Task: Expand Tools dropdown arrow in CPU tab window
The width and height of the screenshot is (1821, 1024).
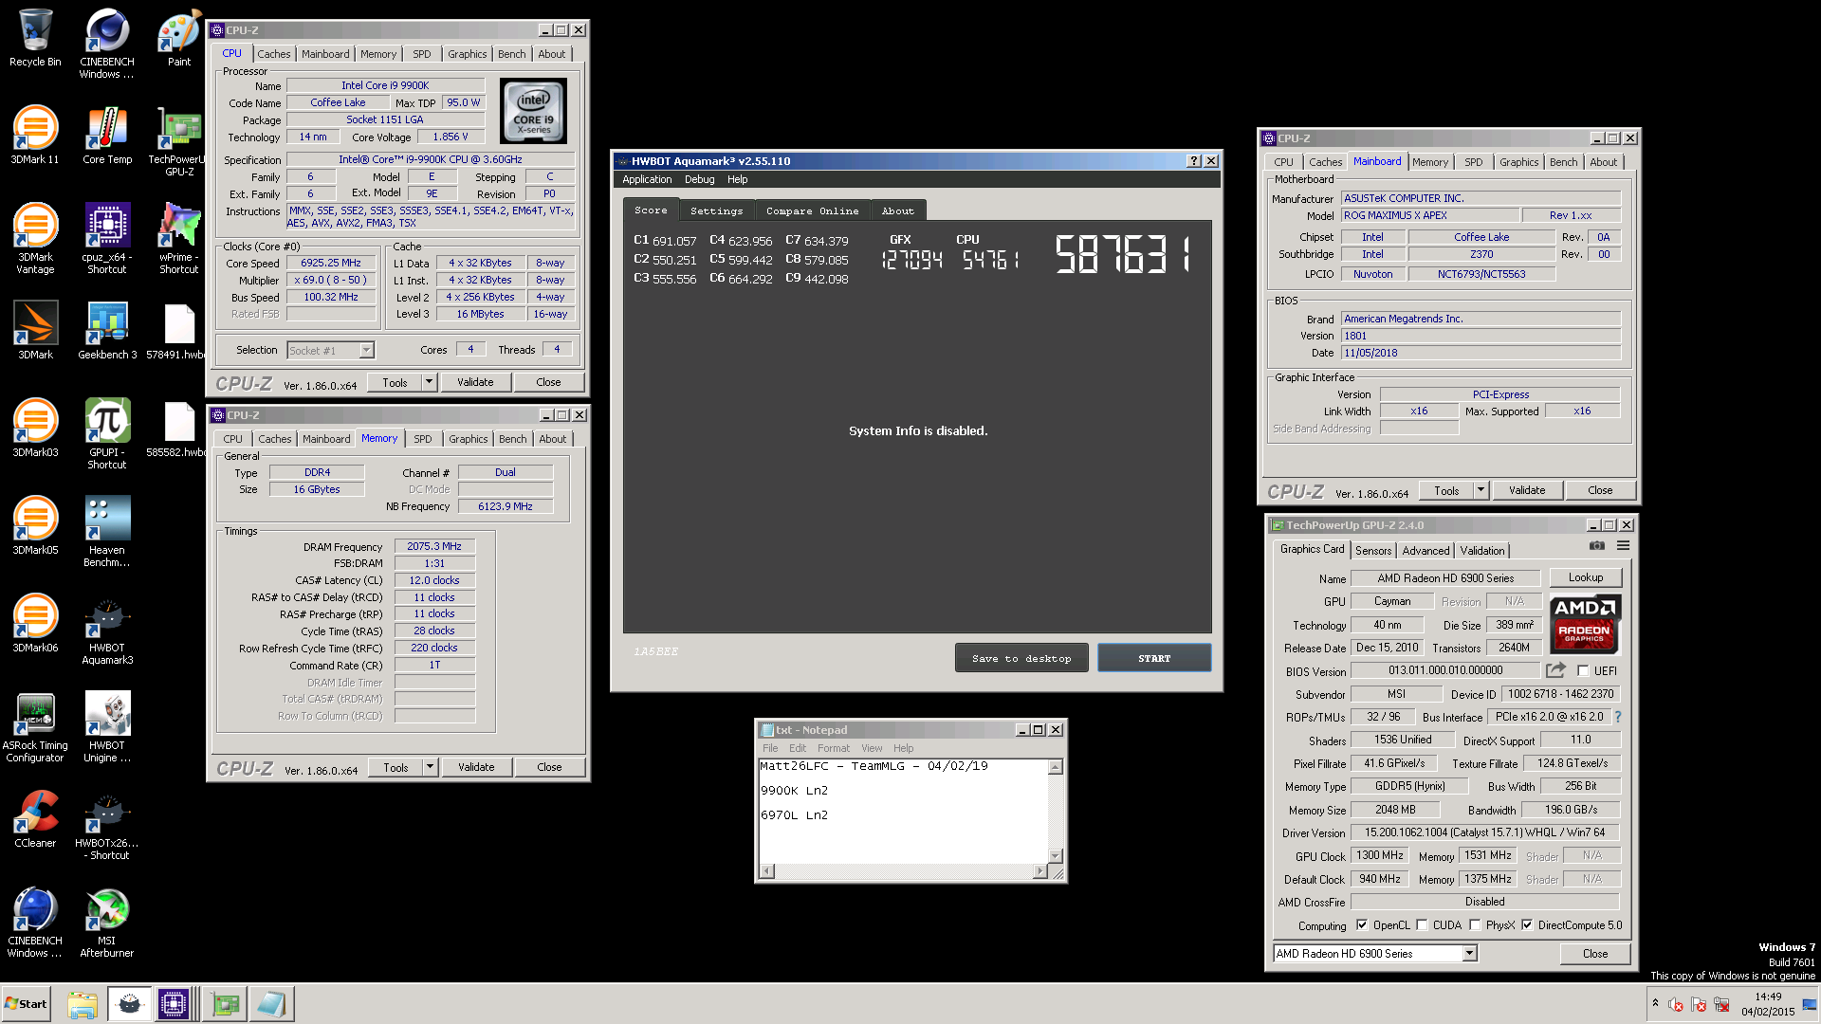Action: 429,382
